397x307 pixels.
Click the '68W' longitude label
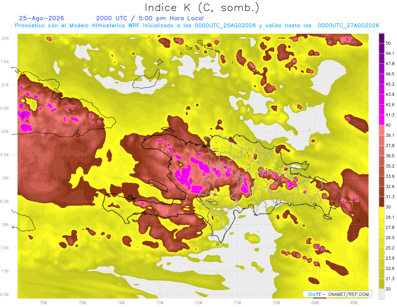pos(354,303)
